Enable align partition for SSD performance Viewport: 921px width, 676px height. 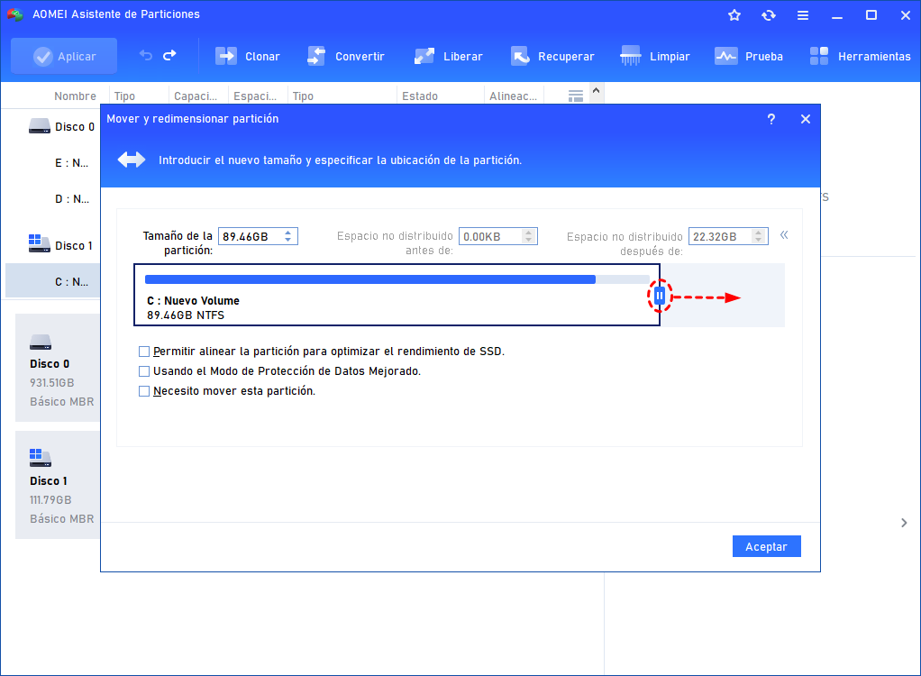click(x=144, y=352)
